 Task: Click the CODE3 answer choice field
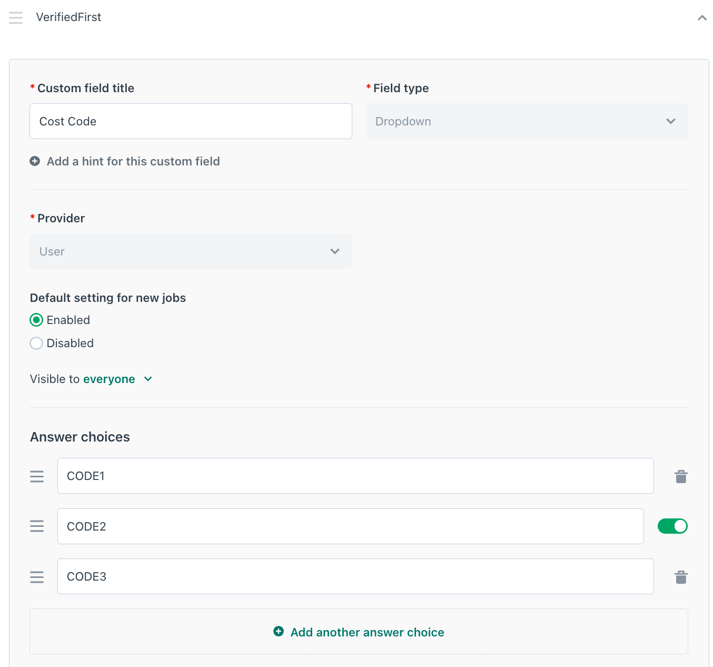click(x=355, y=576)
